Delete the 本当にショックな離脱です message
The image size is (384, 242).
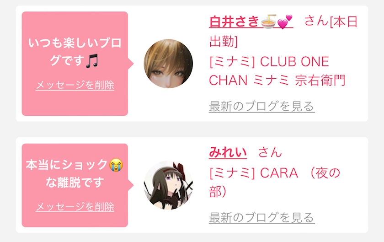(x=75, y=207)
